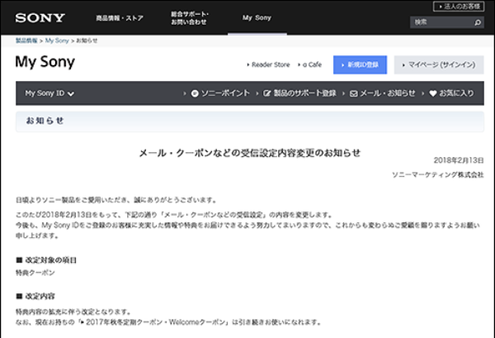Click the favorites heart icon

coord(433,93)
